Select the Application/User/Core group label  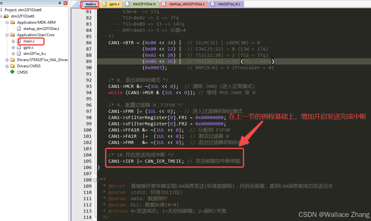36,35
